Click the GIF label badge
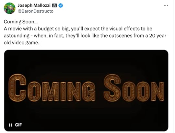The image size is (175, 133). pyautogui.click(x=18, y=125)
